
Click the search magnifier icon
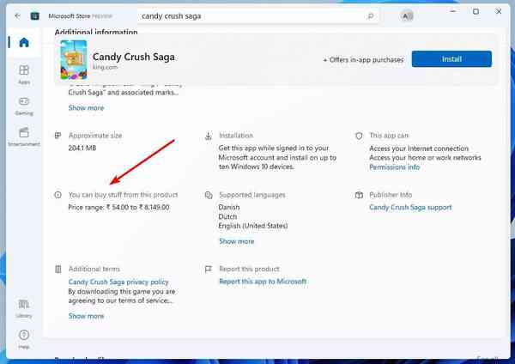pos(371,15)
